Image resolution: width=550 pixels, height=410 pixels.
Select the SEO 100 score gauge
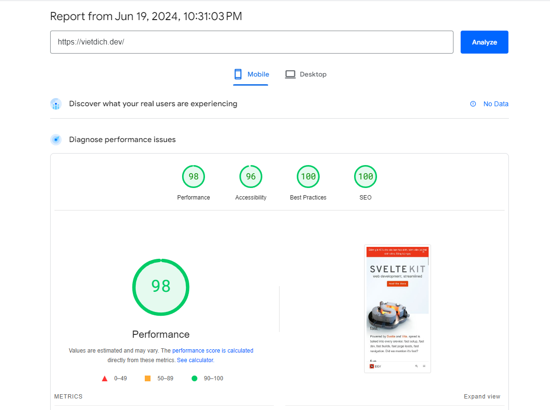click(x=366, y=177)
